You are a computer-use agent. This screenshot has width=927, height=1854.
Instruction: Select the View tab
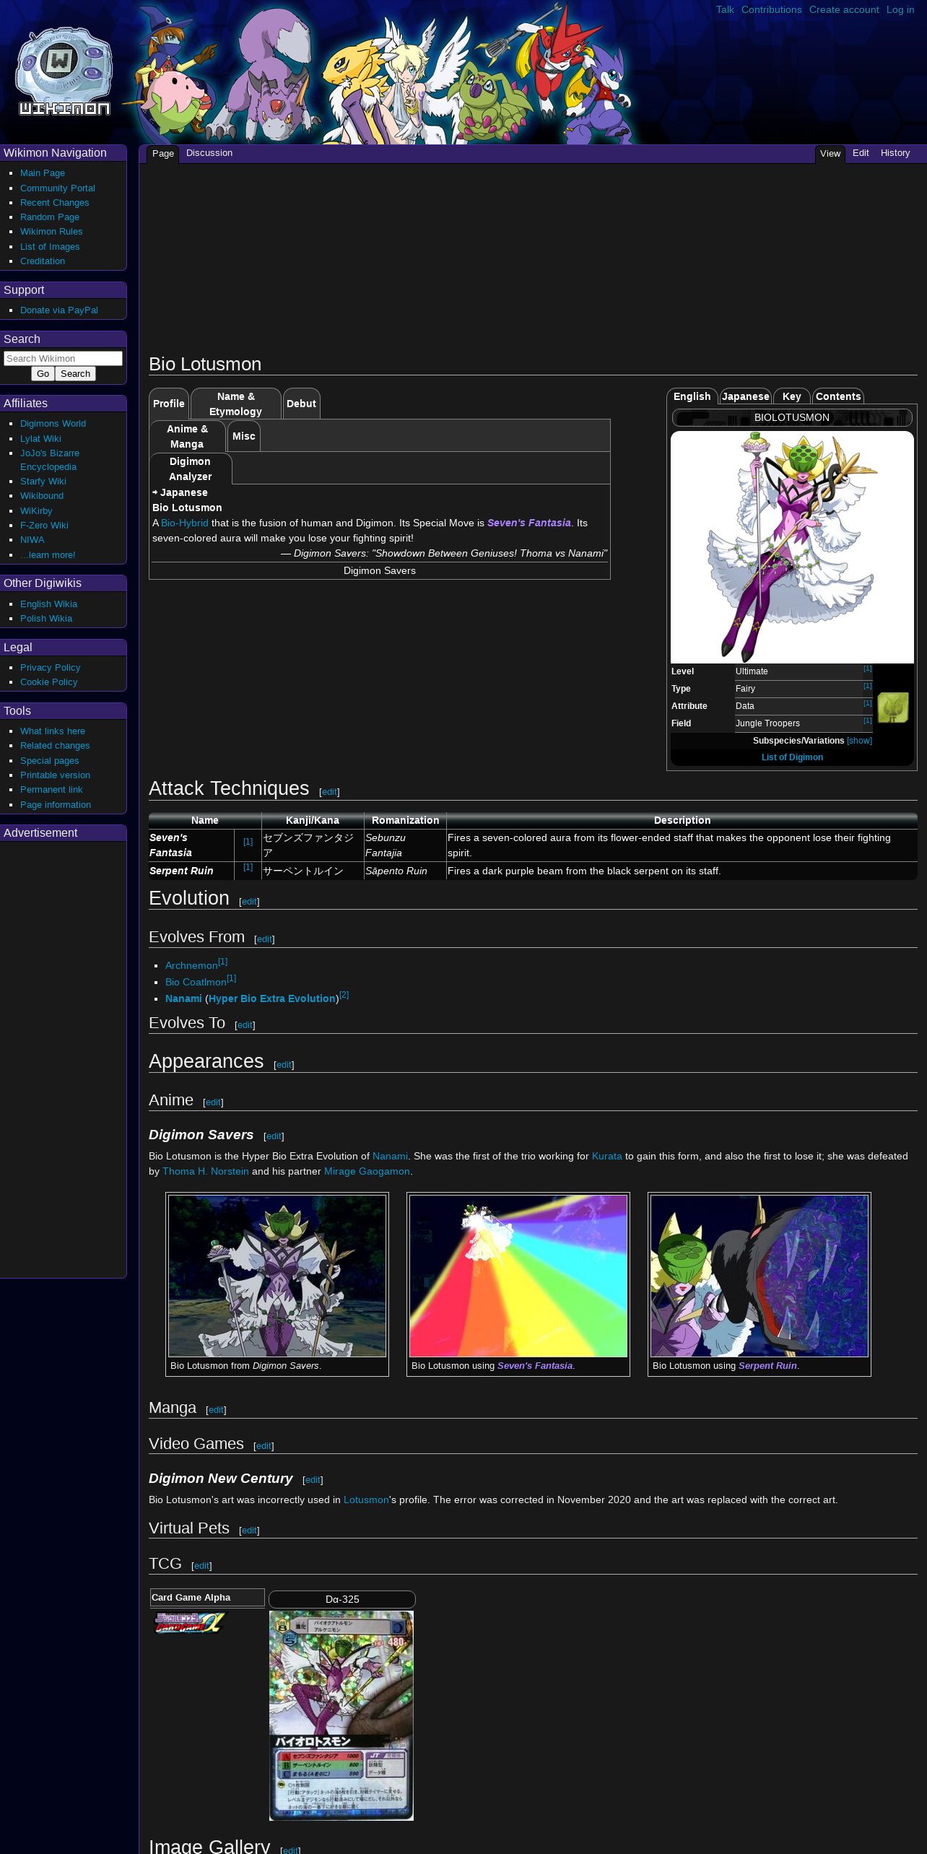coord(830,154)
